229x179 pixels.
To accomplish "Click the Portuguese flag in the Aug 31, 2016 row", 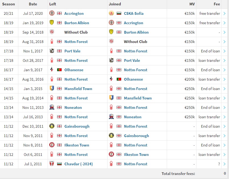I will 119,79.
